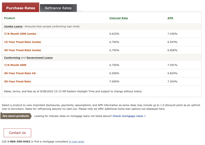Select the 30-Year Fixed-Rate VA link
Screen dimensions: 205x145
pyautogui.click(x=20, y=73)
